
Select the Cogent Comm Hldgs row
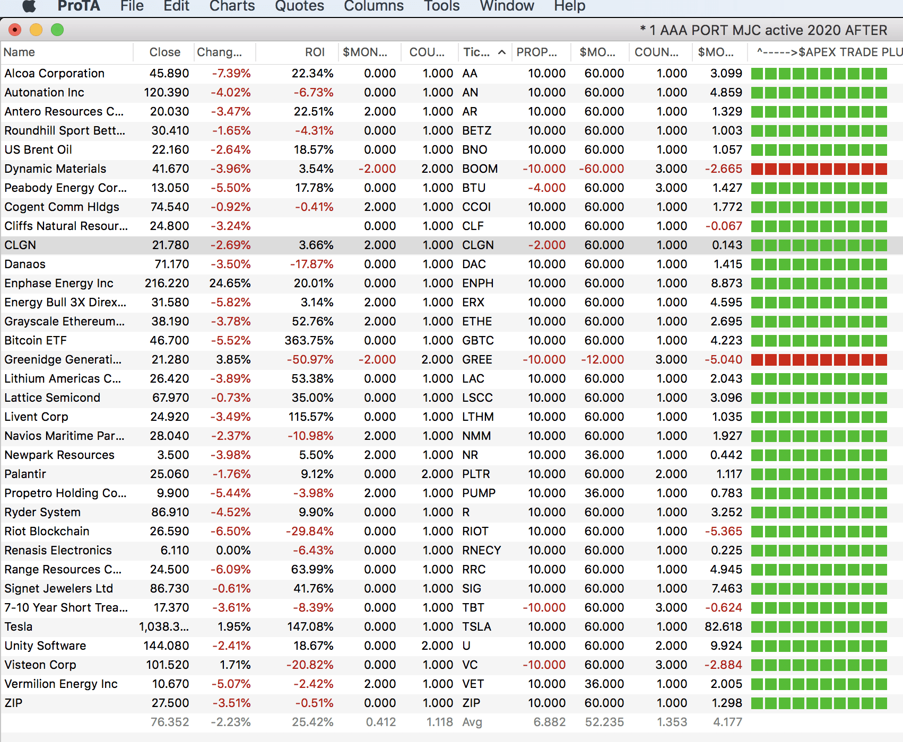pos(451,207)
